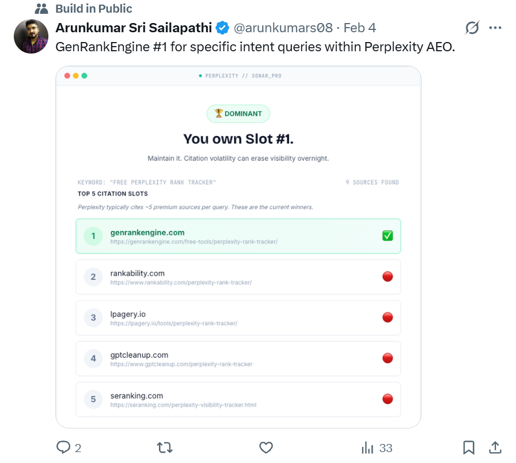The image size is (516, 463).
Task: Click the red status dot beside rankability.com
Action: (x=387, y=276)
